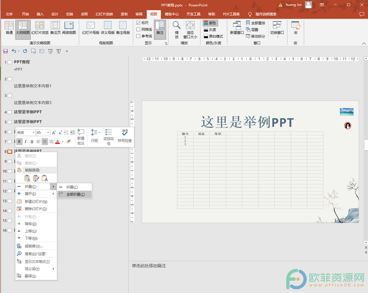Increase font size in the mini toolbar

(x=54, y=133)
